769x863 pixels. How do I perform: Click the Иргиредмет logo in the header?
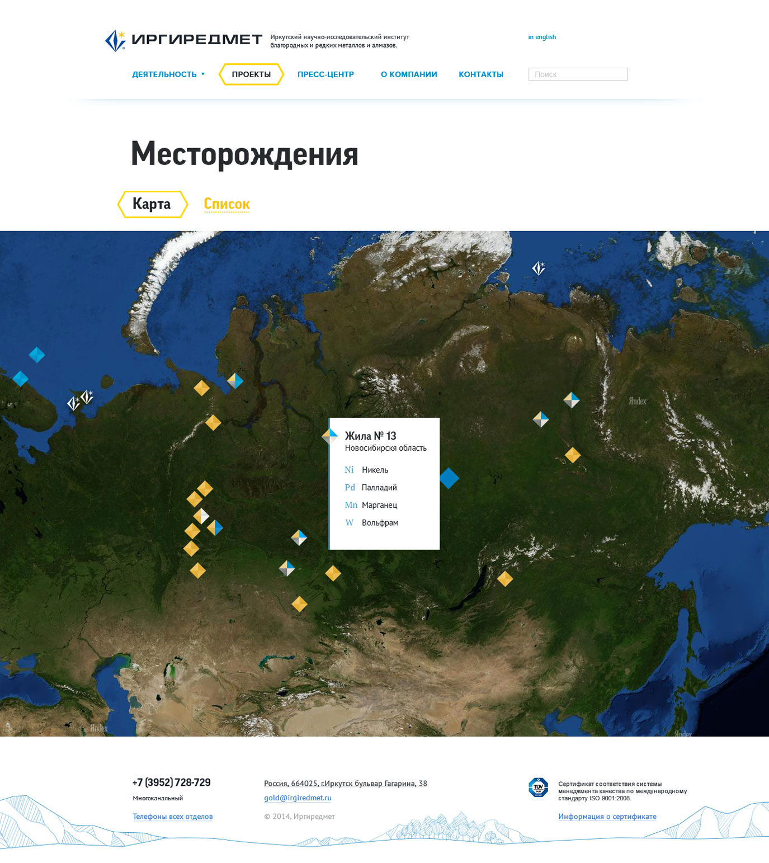tap(183, 40)
